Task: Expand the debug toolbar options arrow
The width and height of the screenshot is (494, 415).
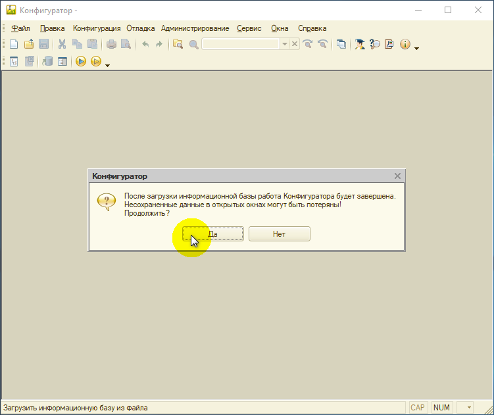Action: pyautogui.click(x=107, y=66)
